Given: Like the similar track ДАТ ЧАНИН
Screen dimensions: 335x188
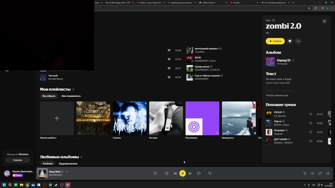Looking at the screenshot, I should pos(311,141).
